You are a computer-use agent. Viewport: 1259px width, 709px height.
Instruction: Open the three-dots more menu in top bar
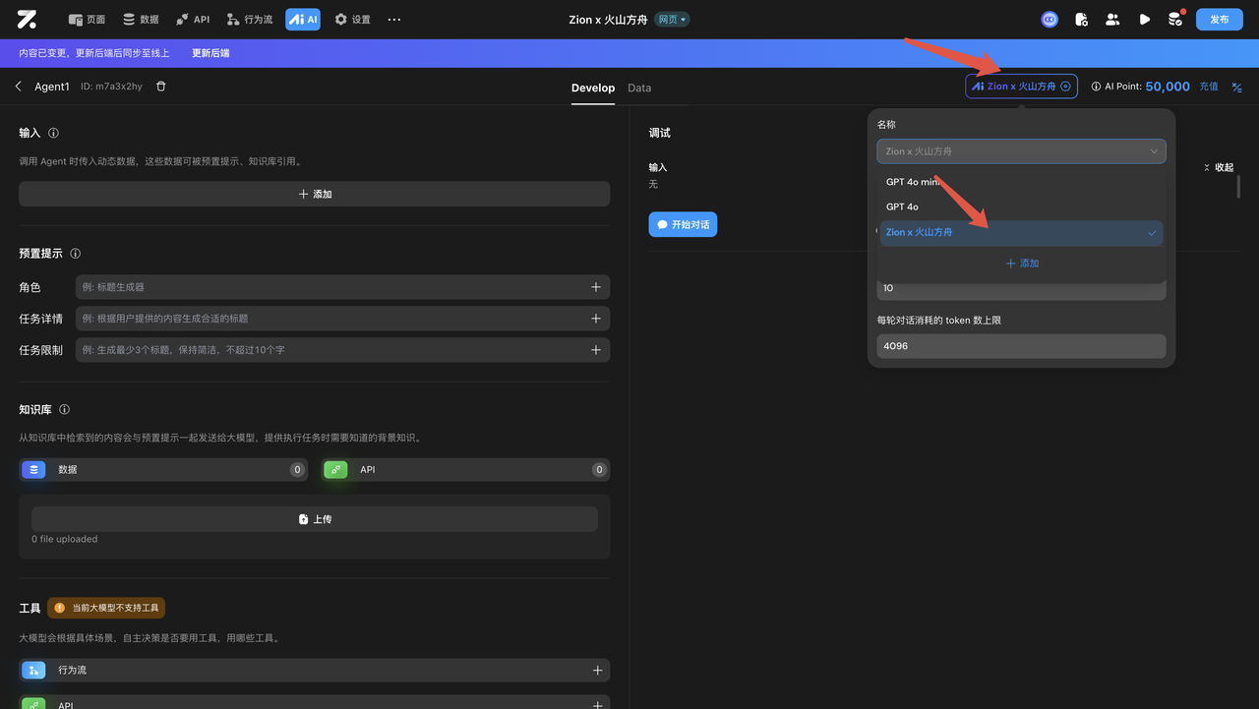394,19
